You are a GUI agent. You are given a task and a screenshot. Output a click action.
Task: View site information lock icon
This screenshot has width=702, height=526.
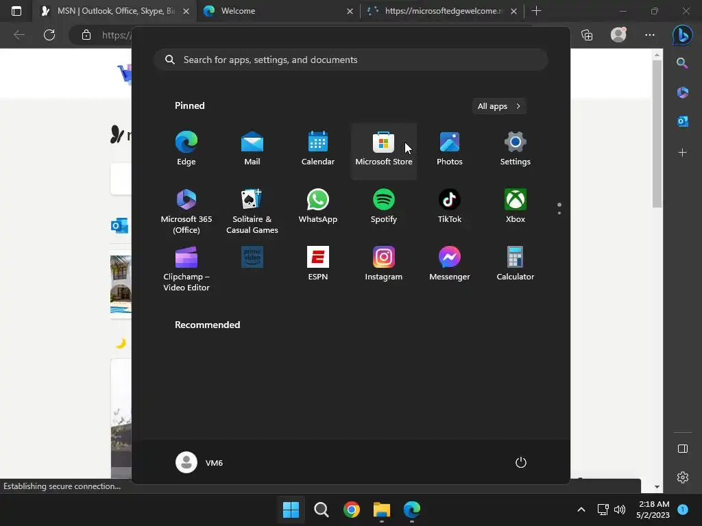coord(86,35)
